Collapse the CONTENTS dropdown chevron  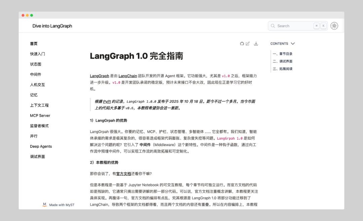click(293, 43)
